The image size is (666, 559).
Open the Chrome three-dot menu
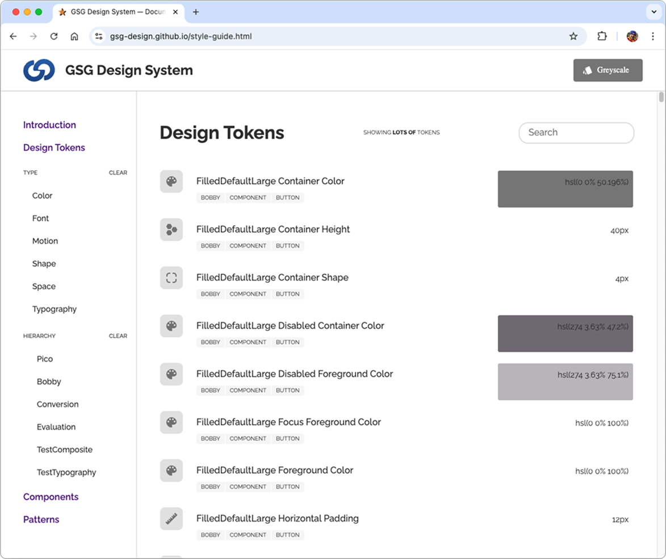(653, 36)
